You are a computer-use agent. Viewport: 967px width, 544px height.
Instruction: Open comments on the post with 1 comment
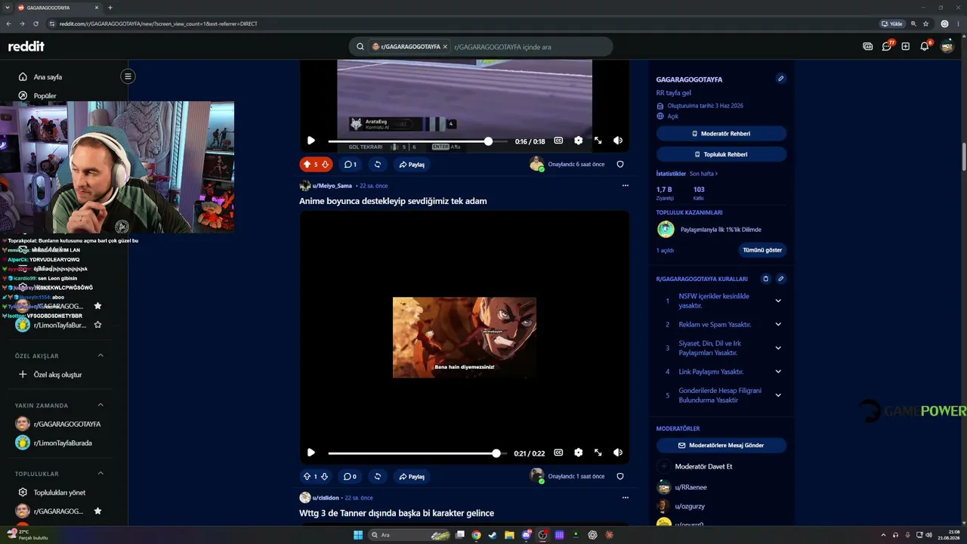point(350,164)
